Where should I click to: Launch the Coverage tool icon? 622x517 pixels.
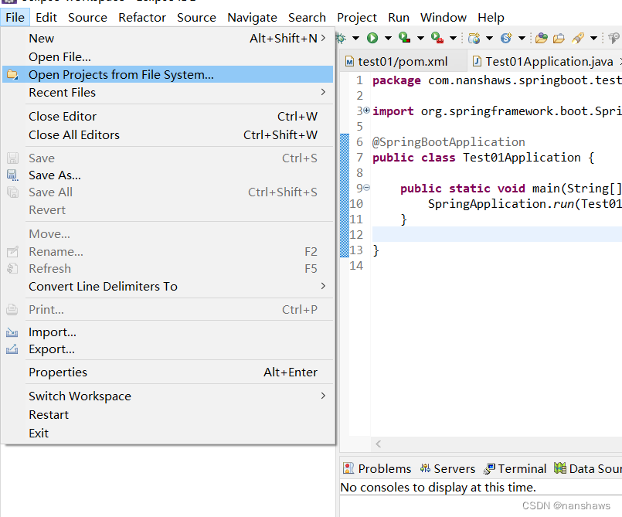405,36
